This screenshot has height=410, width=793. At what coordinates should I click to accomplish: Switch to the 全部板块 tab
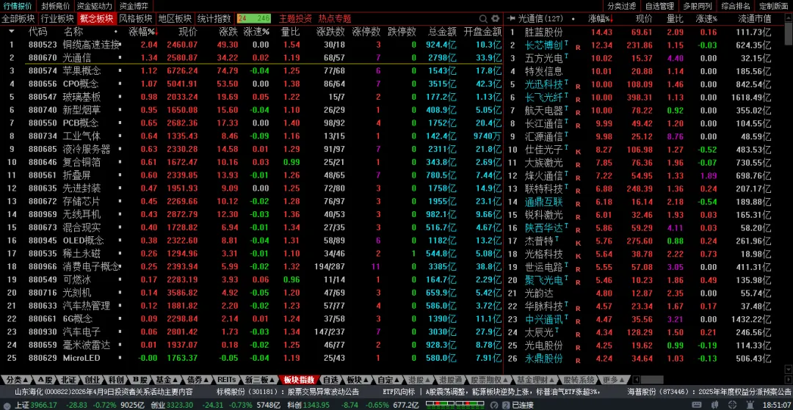(x=18, y=18)
